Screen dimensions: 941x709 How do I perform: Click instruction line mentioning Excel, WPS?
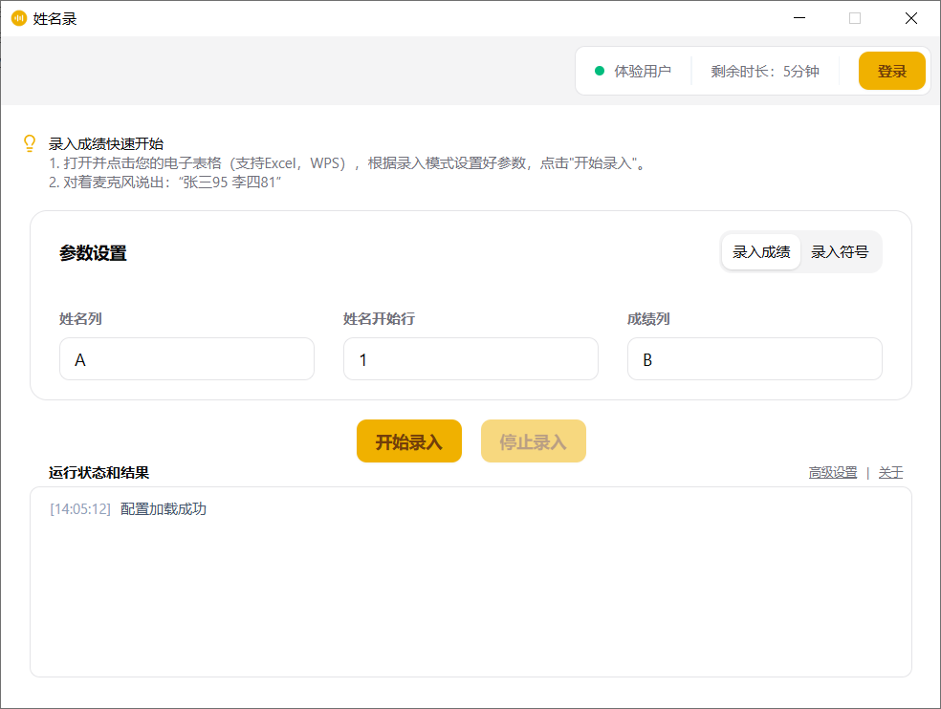coord(348,163)
